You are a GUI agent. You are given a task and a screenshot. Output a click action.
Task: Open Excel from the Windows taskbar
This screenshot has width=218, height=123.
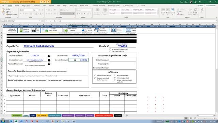(x=16, y=121)
